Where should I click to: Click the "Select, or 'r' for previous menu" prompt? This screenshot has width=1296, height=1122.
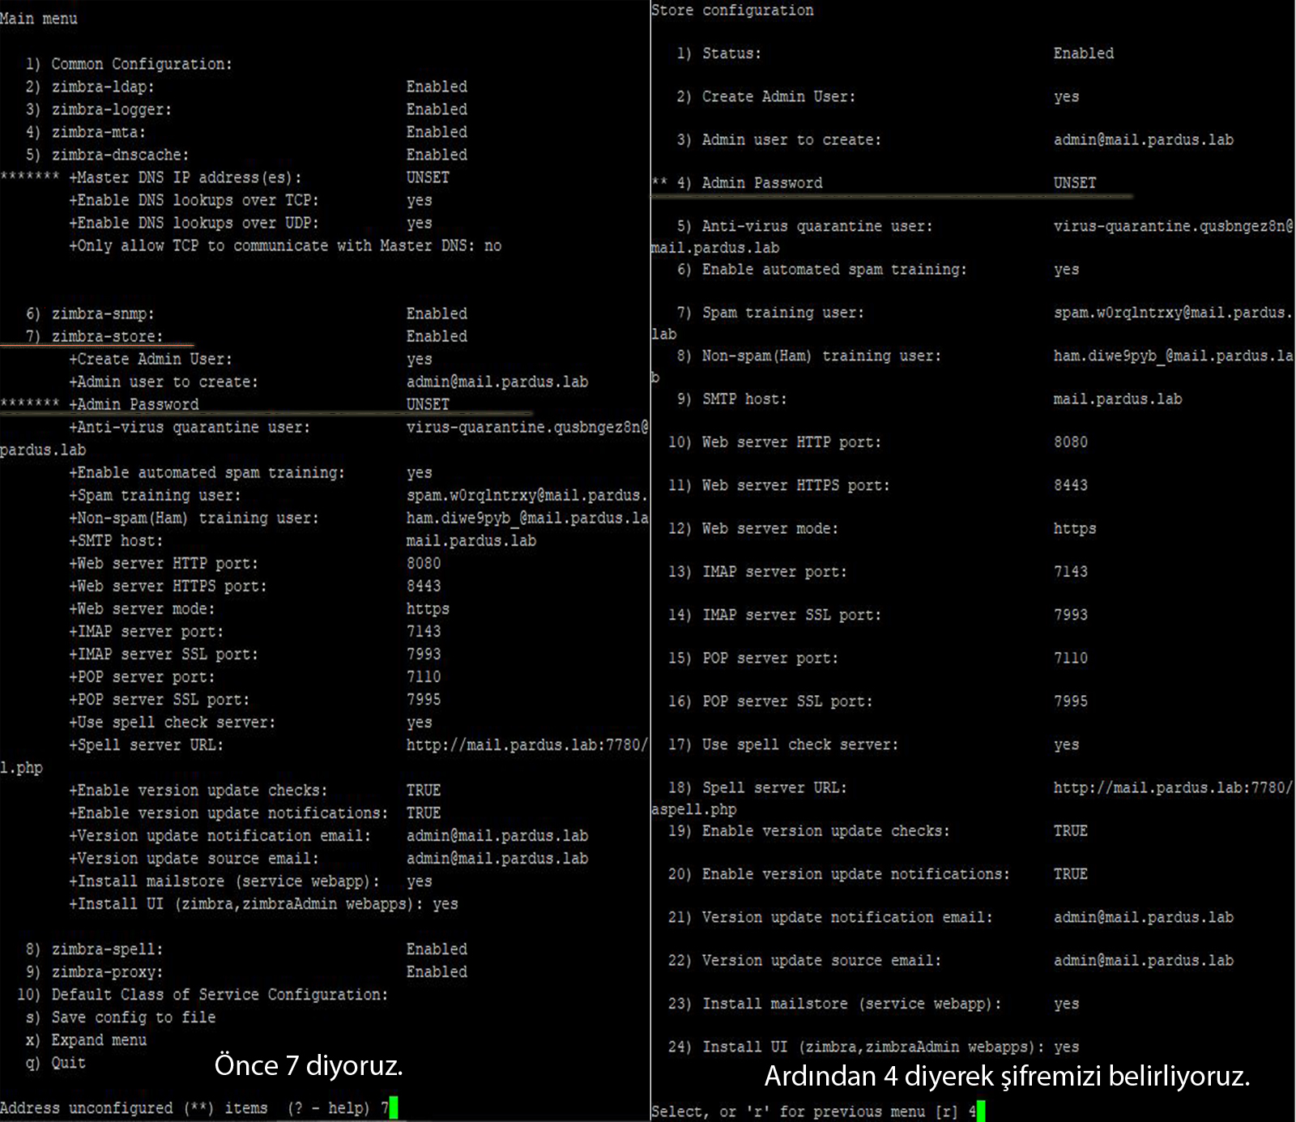788,1111
